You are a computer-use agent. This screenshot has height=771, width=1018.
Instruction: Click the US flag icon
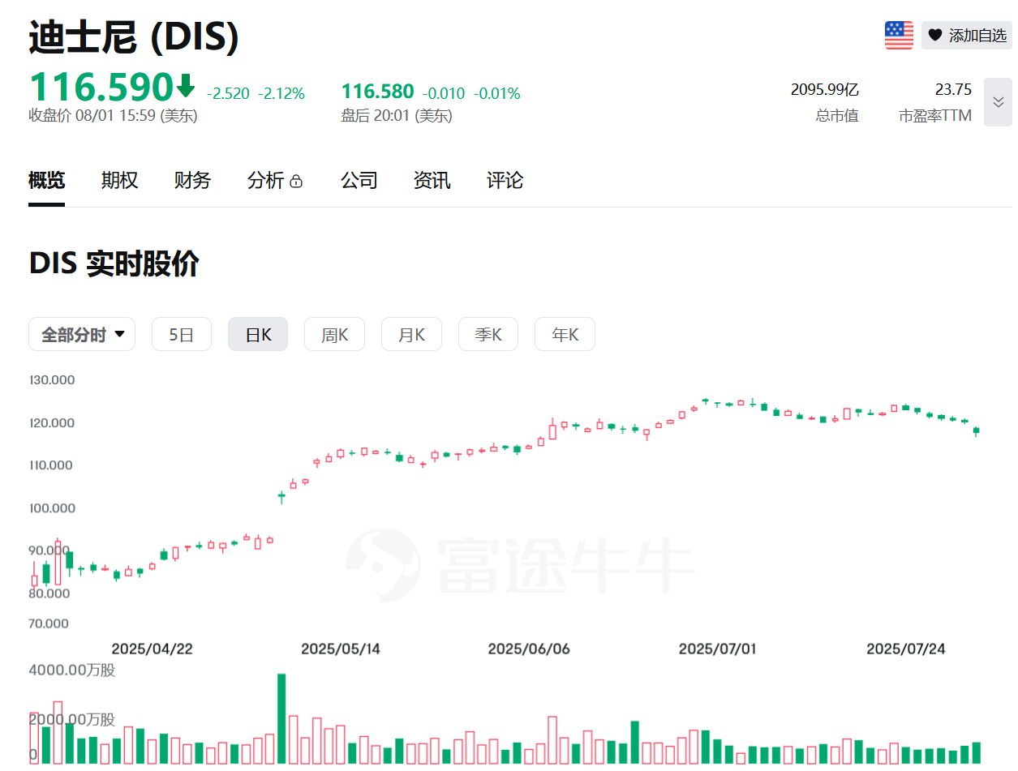899,35
